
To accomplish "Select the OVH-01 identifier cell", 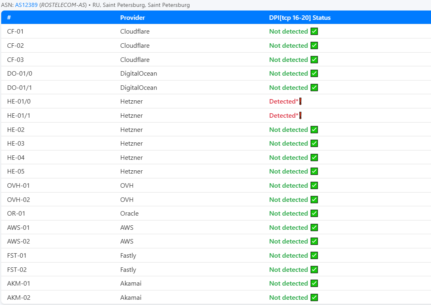I will (x=18, y=186).
